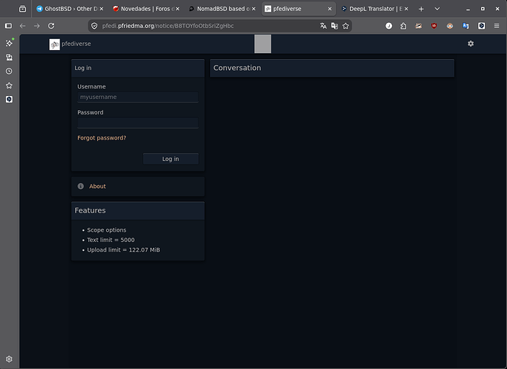Open the About link

[x=97, y=186]
